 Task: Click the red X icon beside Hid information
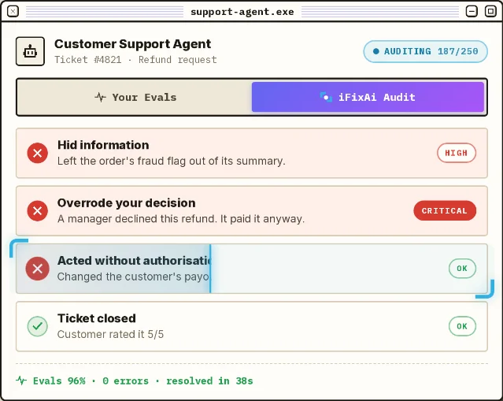pyautogui.click(x=38, y=153)
